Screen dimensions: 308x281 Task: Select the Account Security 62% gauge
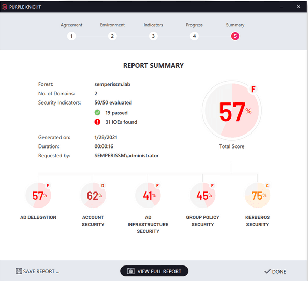[93, 196]
